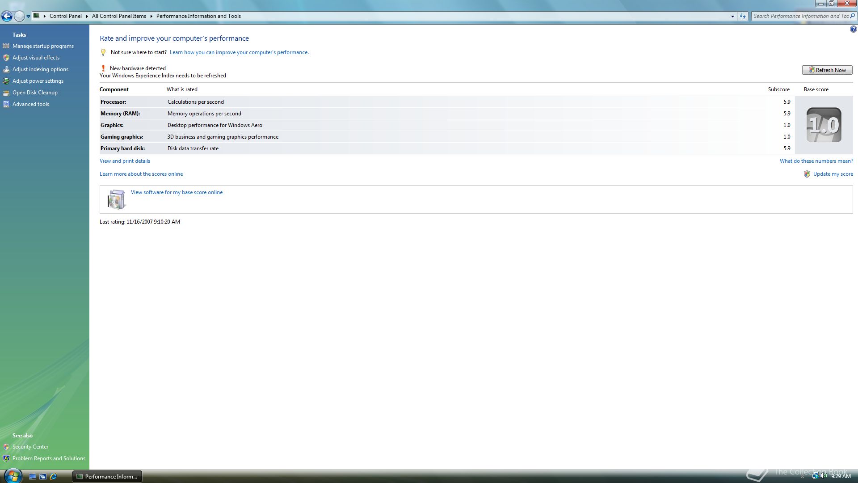The width and height of the screenshot is (858, 483).
Task: Open Adjust visual effects
Action: point(36,58)
